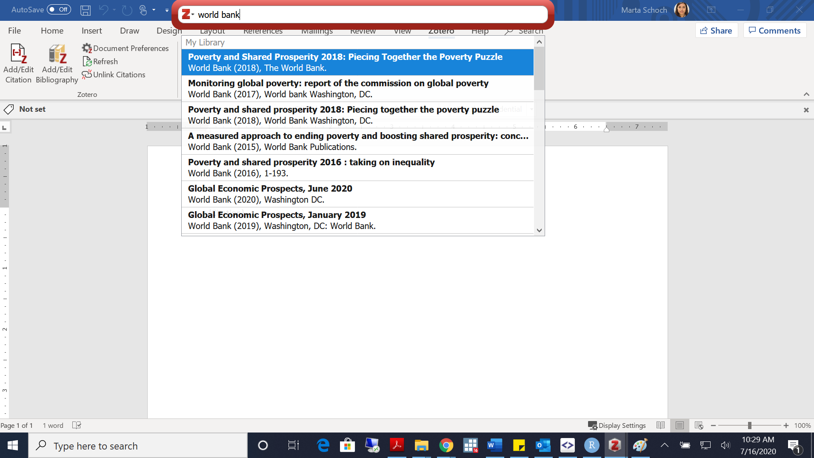The width and height of the screenshot is (814, 458).
Task: Click the Add/Edit Citation Zotero button
Action: coord(18,64)
